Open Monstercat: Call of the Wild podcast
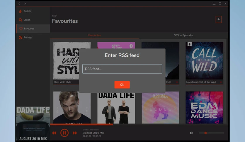Screen dimensions: 245x142 tap(204, 61)
